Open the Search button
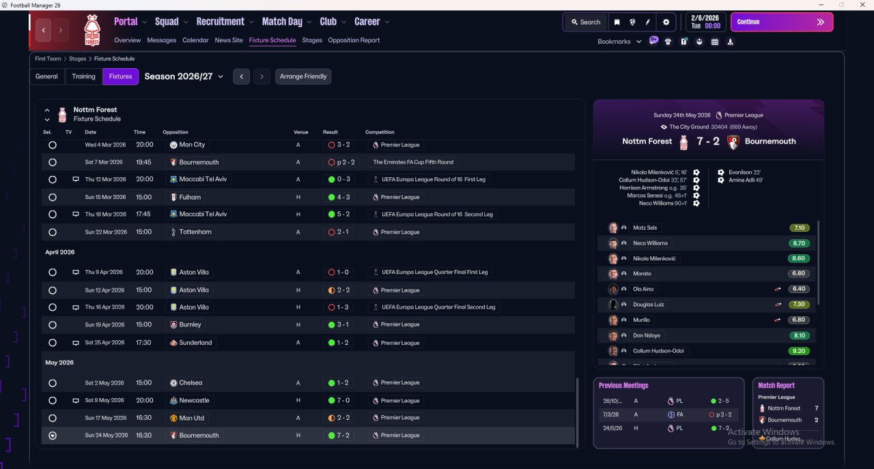Image resolution: width=874 pixels, height=469 pixels. click(x=585, y=22)
